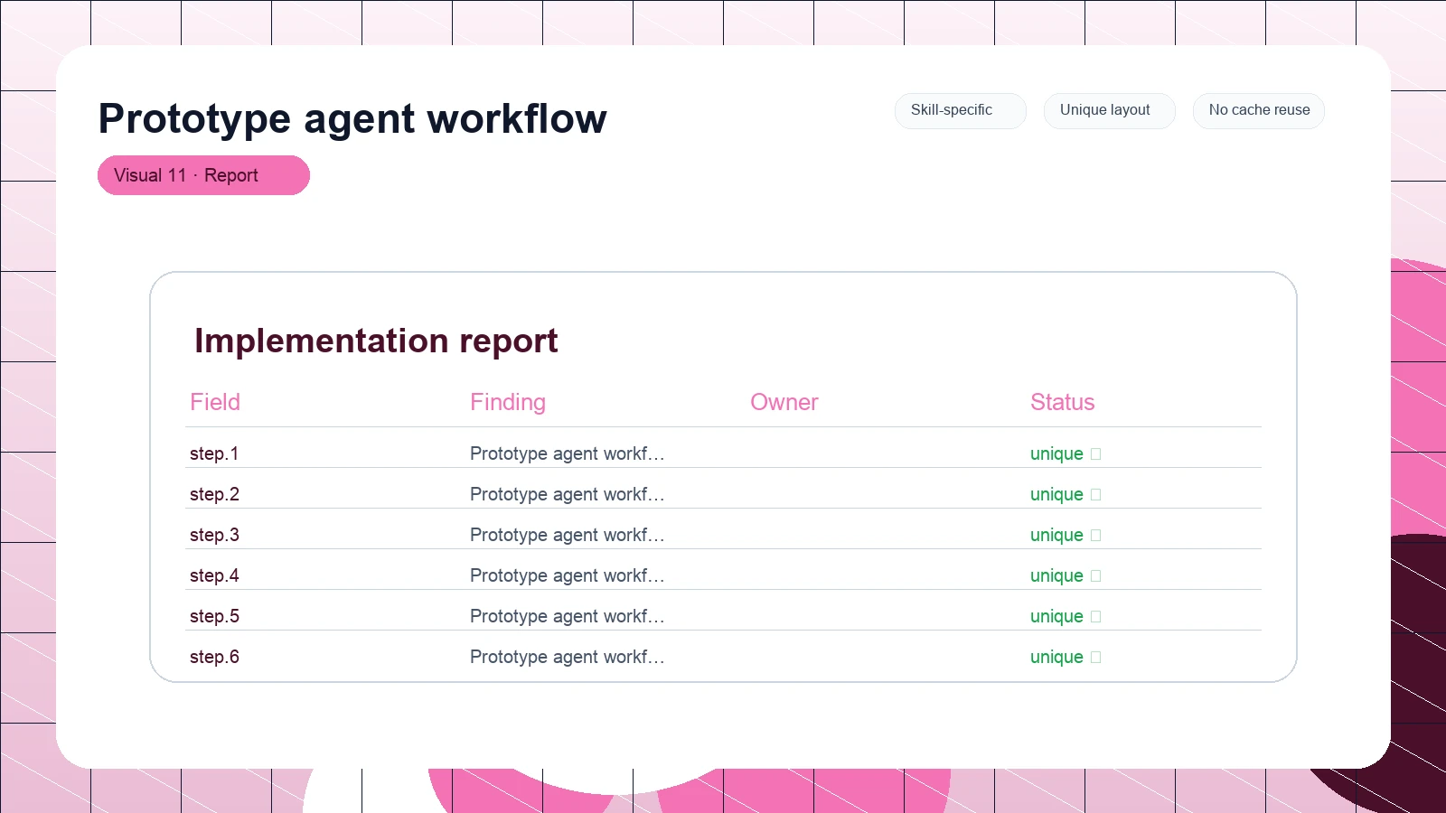
Task: Click the No cache reuse pill
Action: 1258,110
